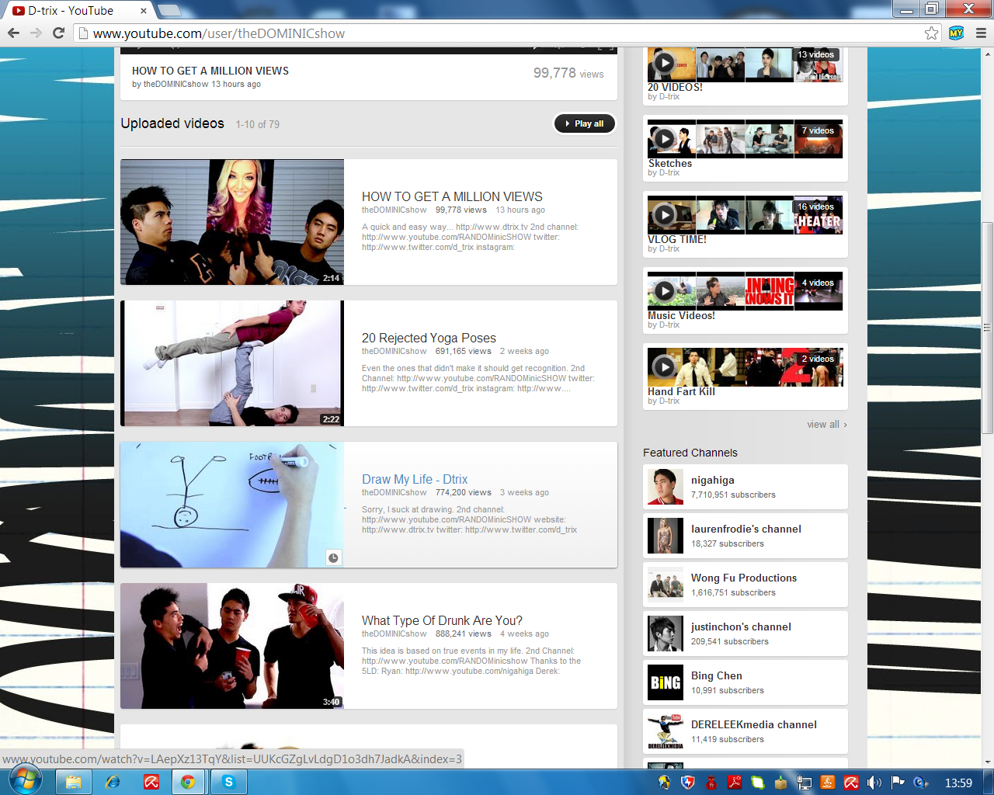Play the Hand Fart Kill playlist icon
994x795 pixels.
664,366
